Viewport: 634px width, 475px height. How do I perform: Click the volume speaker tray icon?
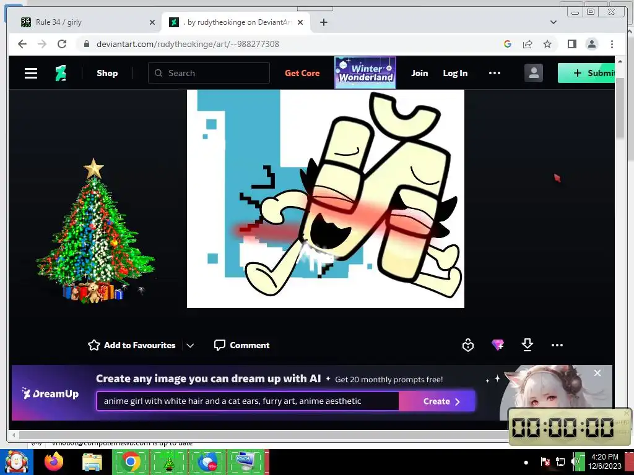(575, 462)
